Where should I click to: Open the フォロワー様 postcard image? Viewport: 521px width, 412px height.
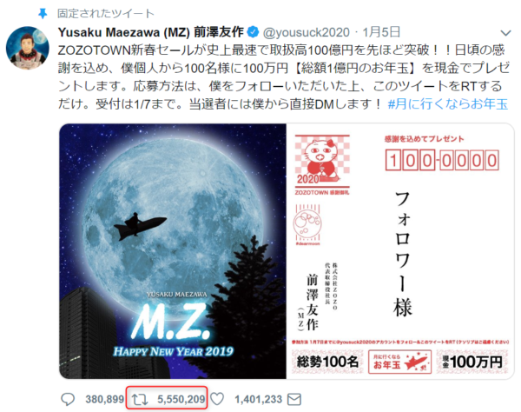[400, 251]
